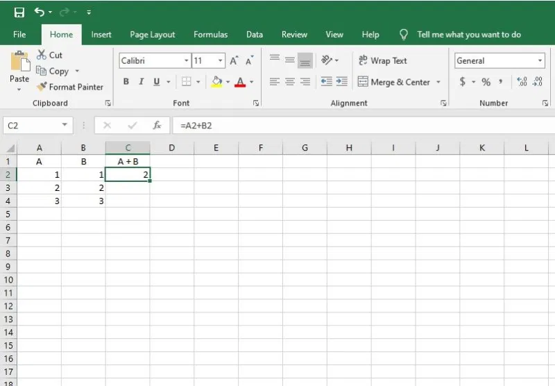Click Top Align icon
The image size is (555, 386).
[275, 58]
